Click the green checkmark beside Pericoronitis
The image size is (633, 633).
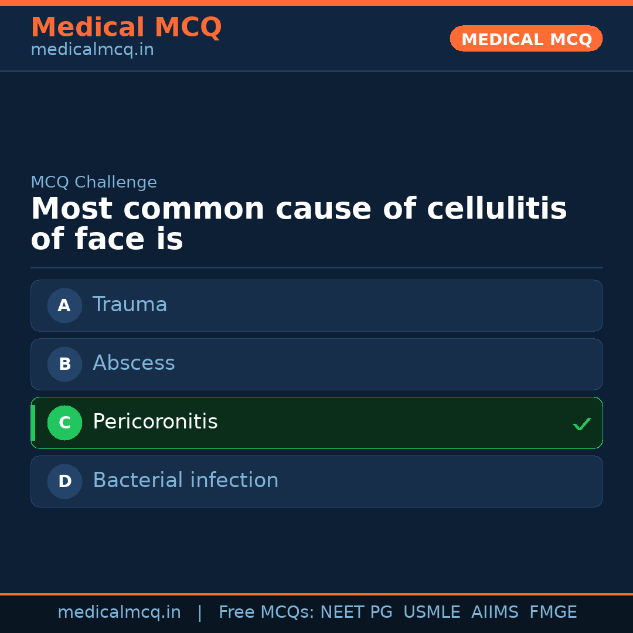(x=581, y=424)
